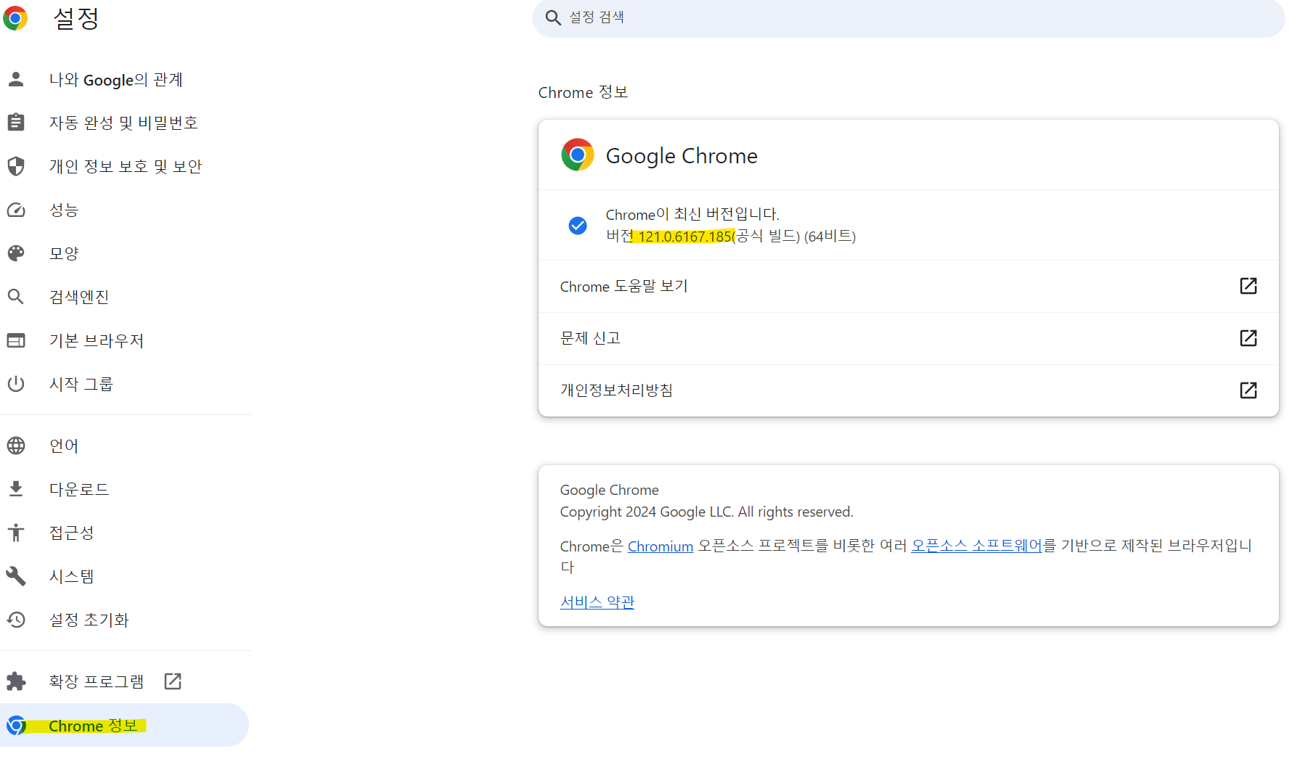Click the open-in-new icon for 문제 신고
The width and height of the screenshot is (1316, 767).
[x=1248, y=338]
